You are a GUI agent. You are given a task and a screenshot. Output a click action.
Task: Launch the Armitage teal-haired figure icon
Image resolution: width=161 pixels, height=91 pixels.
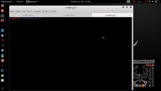coord(2,56)
